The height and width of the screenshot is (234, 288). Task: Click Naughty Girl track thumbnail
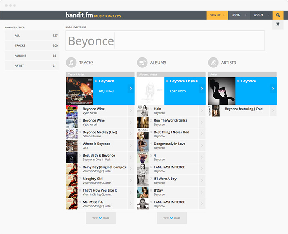coord(72,180)
